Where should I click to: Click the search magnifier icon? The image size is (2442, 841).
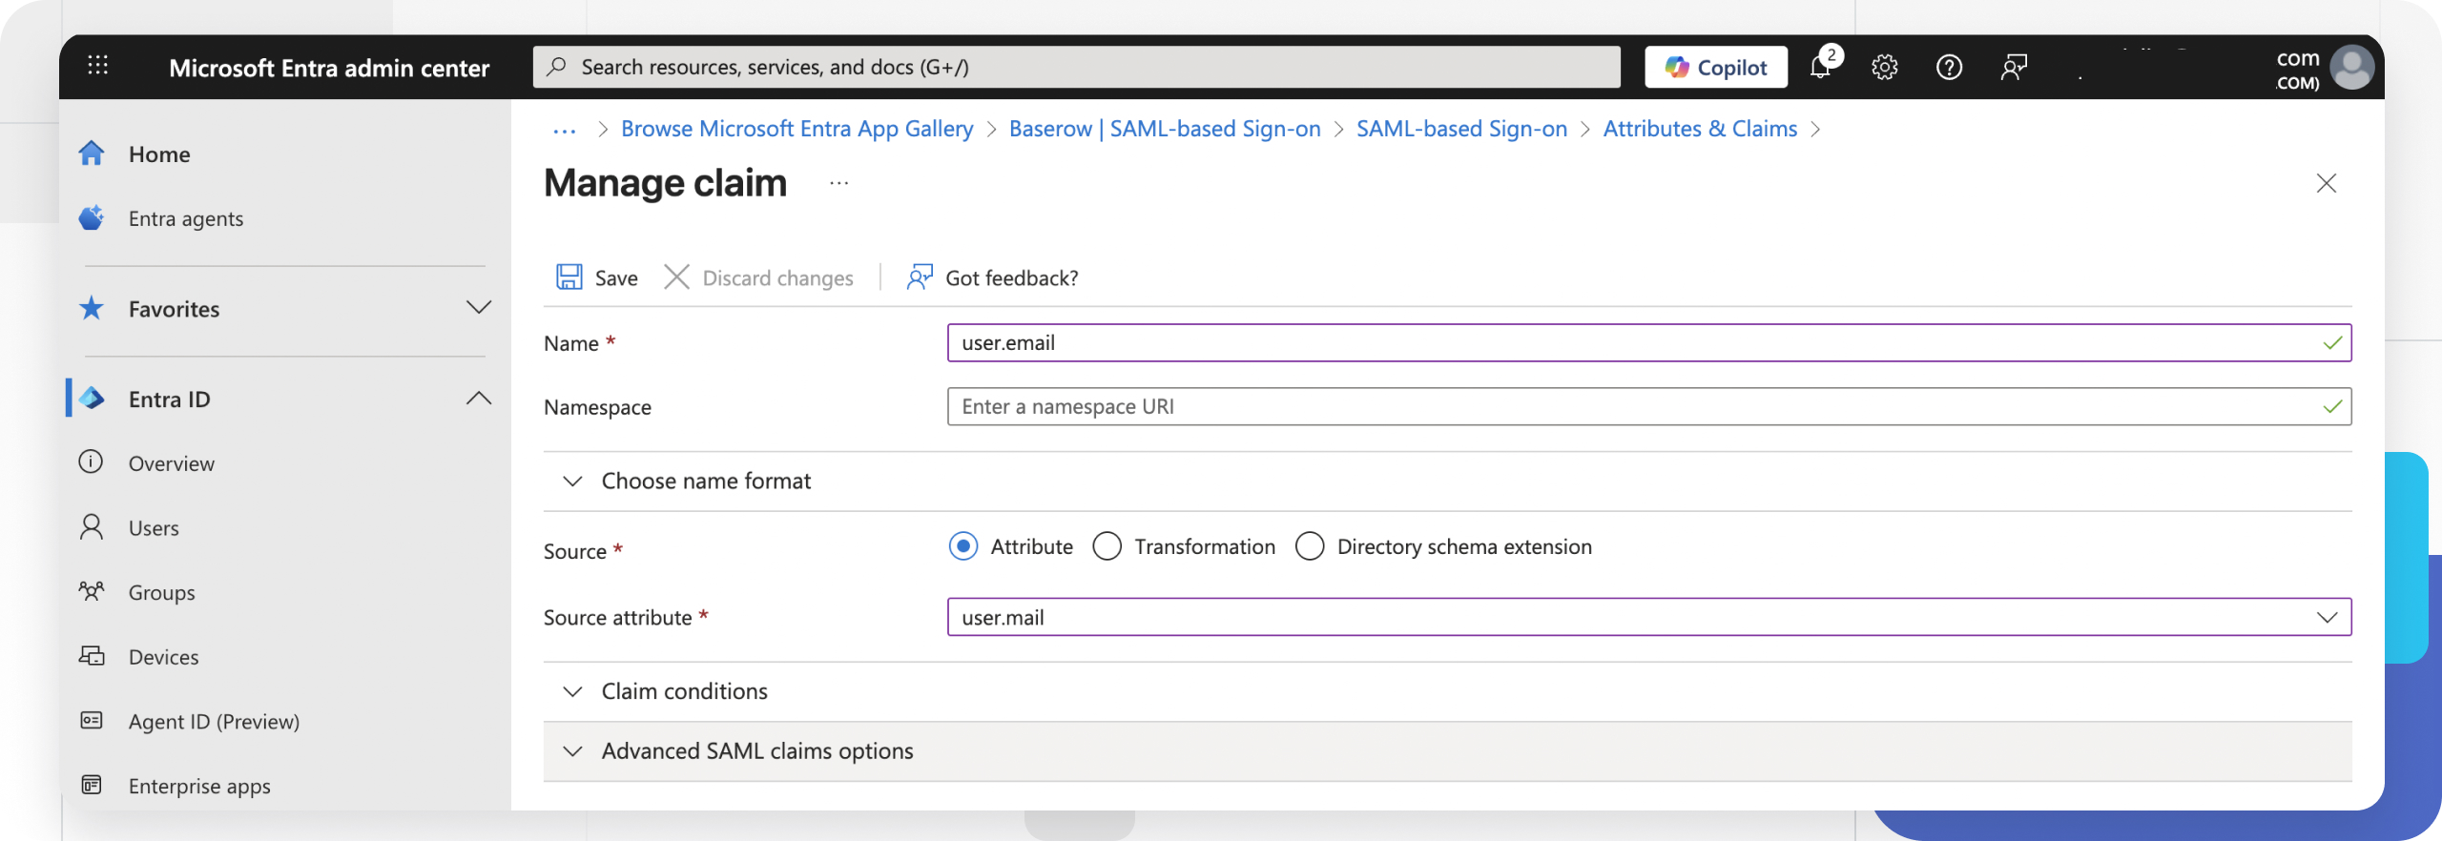pyautogui.click(x=557, y=66)
